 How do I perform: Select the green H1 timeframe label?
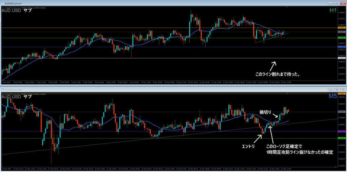click(333, 11)
